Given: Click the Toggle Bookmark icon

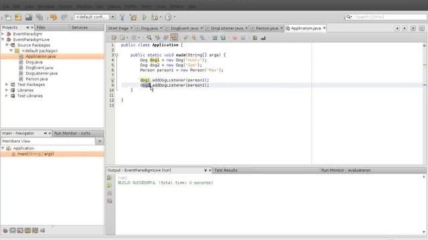Looking at the screenshot, I should pos(202,38).
